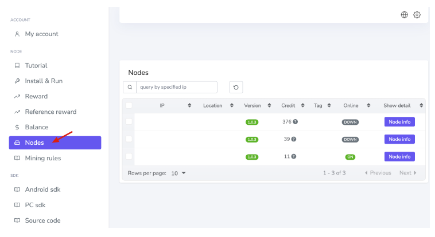
Task: Click the 1 - 3 of 3 pagination text
Action: coord(335,173)
